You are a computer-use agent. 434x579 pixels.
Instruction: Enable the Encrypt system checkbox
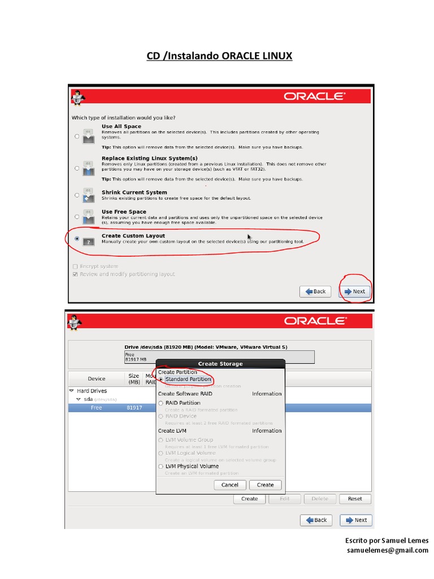[75, 267]
